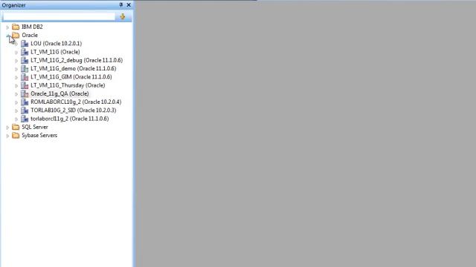Click the torlaborcl11g_2 datasource icon
This screenshot has width=476, height=267.
[x=25, y=119]
